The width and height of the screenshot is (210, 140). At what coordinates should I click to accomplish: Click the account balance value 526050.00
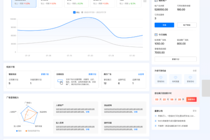pos(161,9)
